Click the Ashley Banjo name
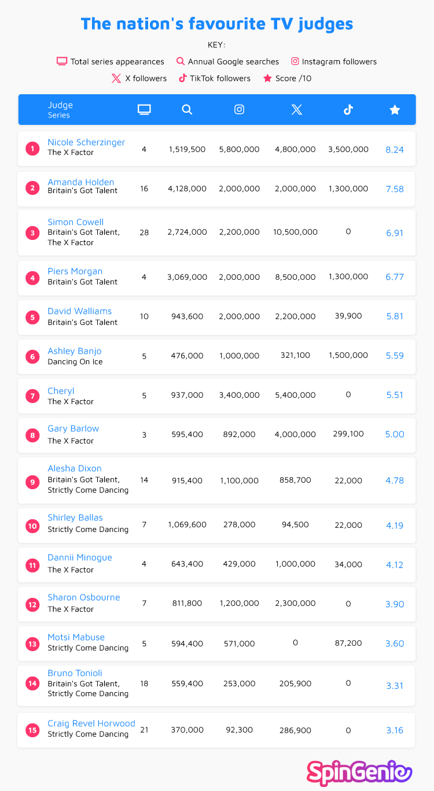 pos(75,351)
